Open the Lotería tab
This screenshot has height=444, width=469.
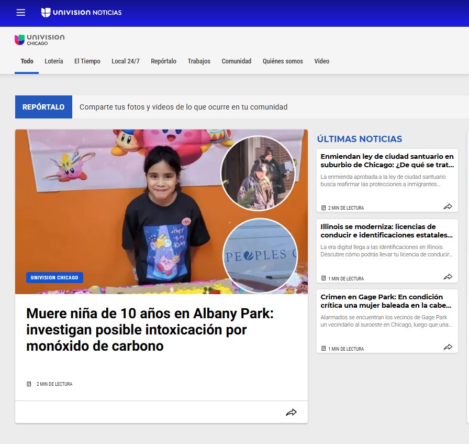[54, 61]
